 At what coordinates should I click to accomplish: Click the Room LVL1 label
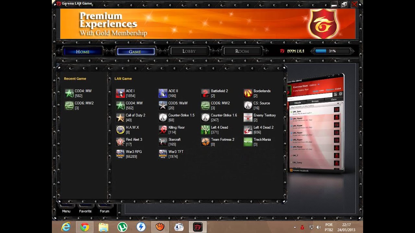click(296, 51)
